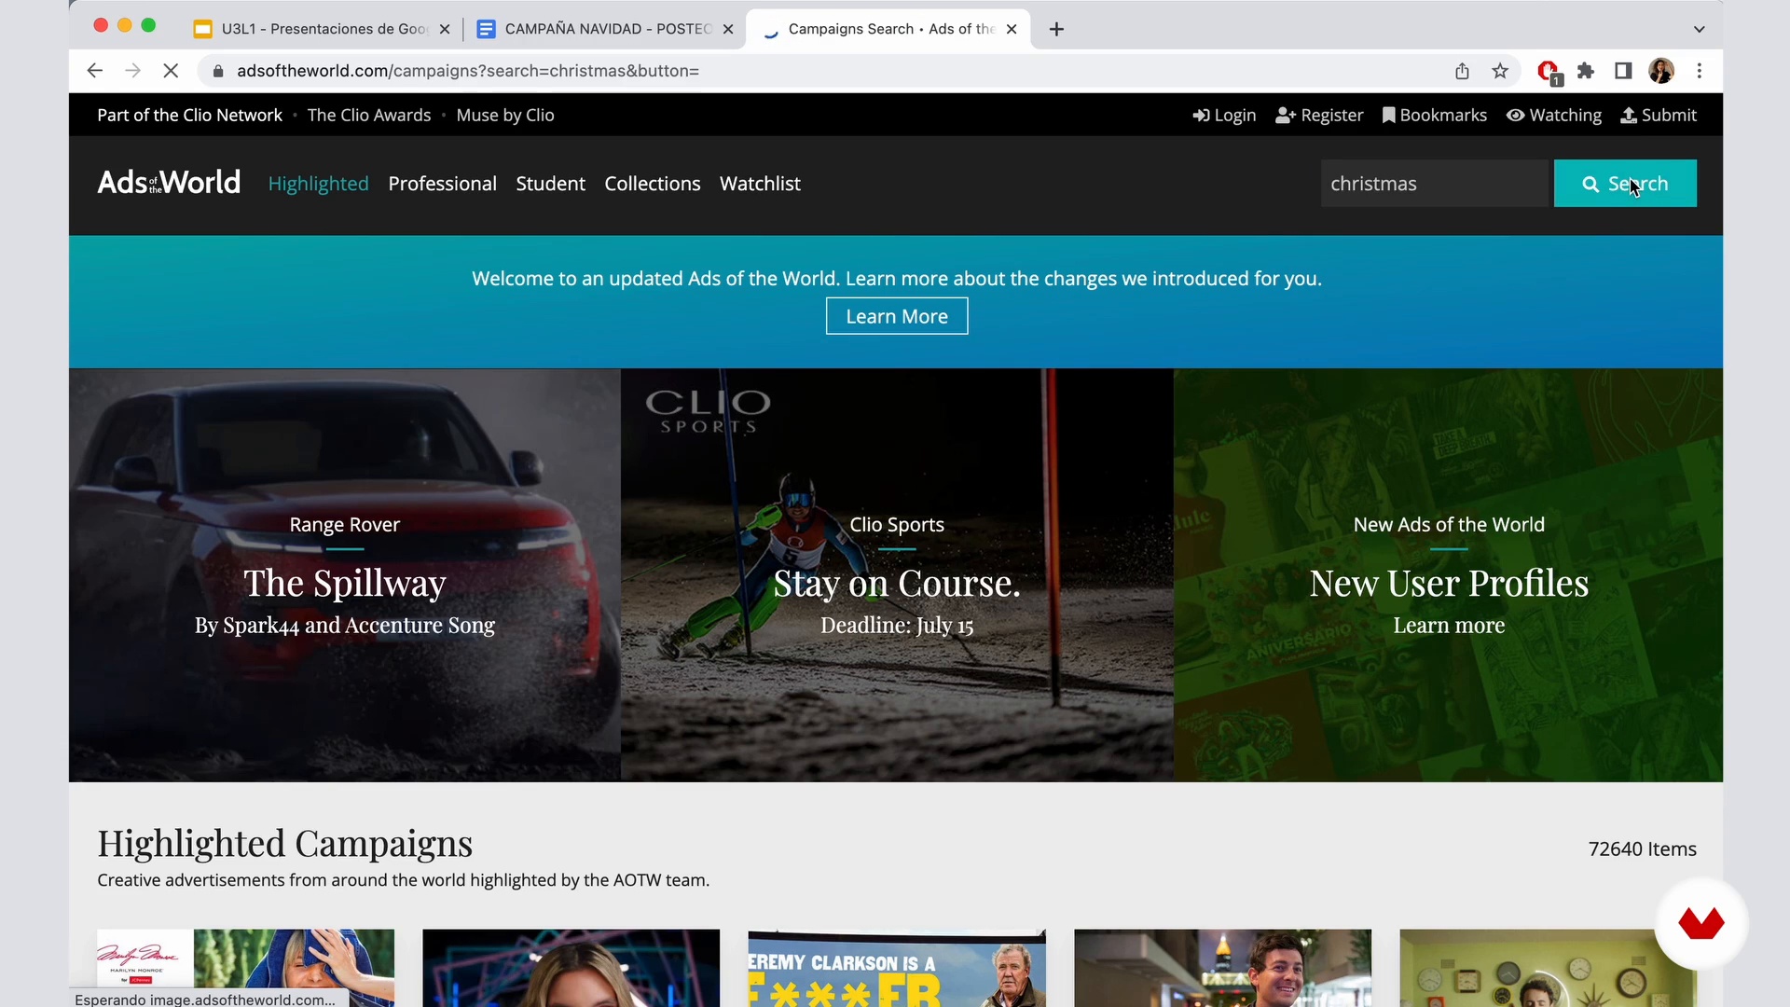Open the user profile avatar
1790x1007 pixels.
click(1661, 71)
